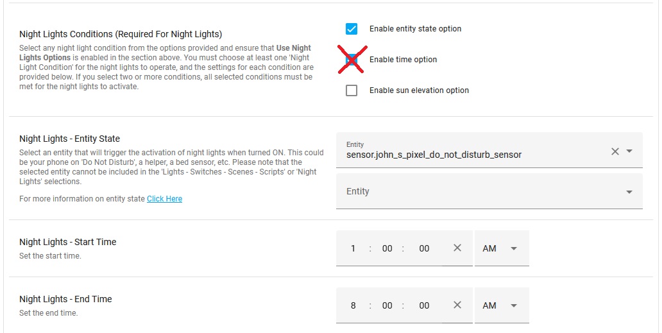
Task: Click the 'Enable sun elevation option' label
Action: click(419, 90)
